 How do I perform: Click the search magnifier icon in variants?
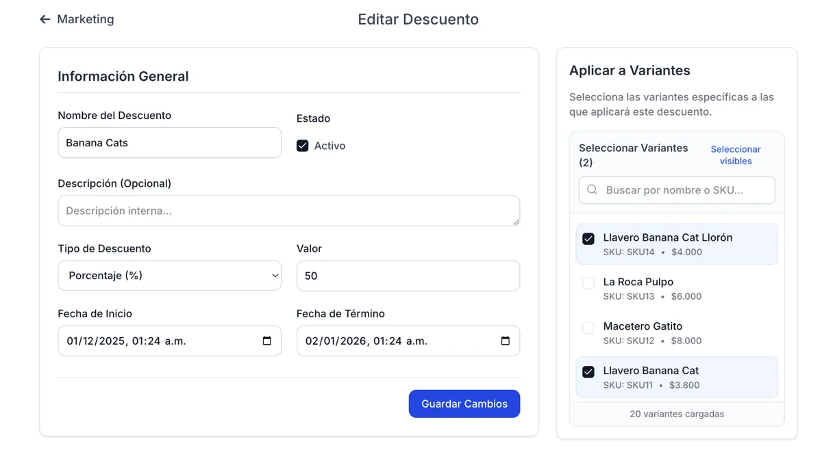[x=593, y=190]
